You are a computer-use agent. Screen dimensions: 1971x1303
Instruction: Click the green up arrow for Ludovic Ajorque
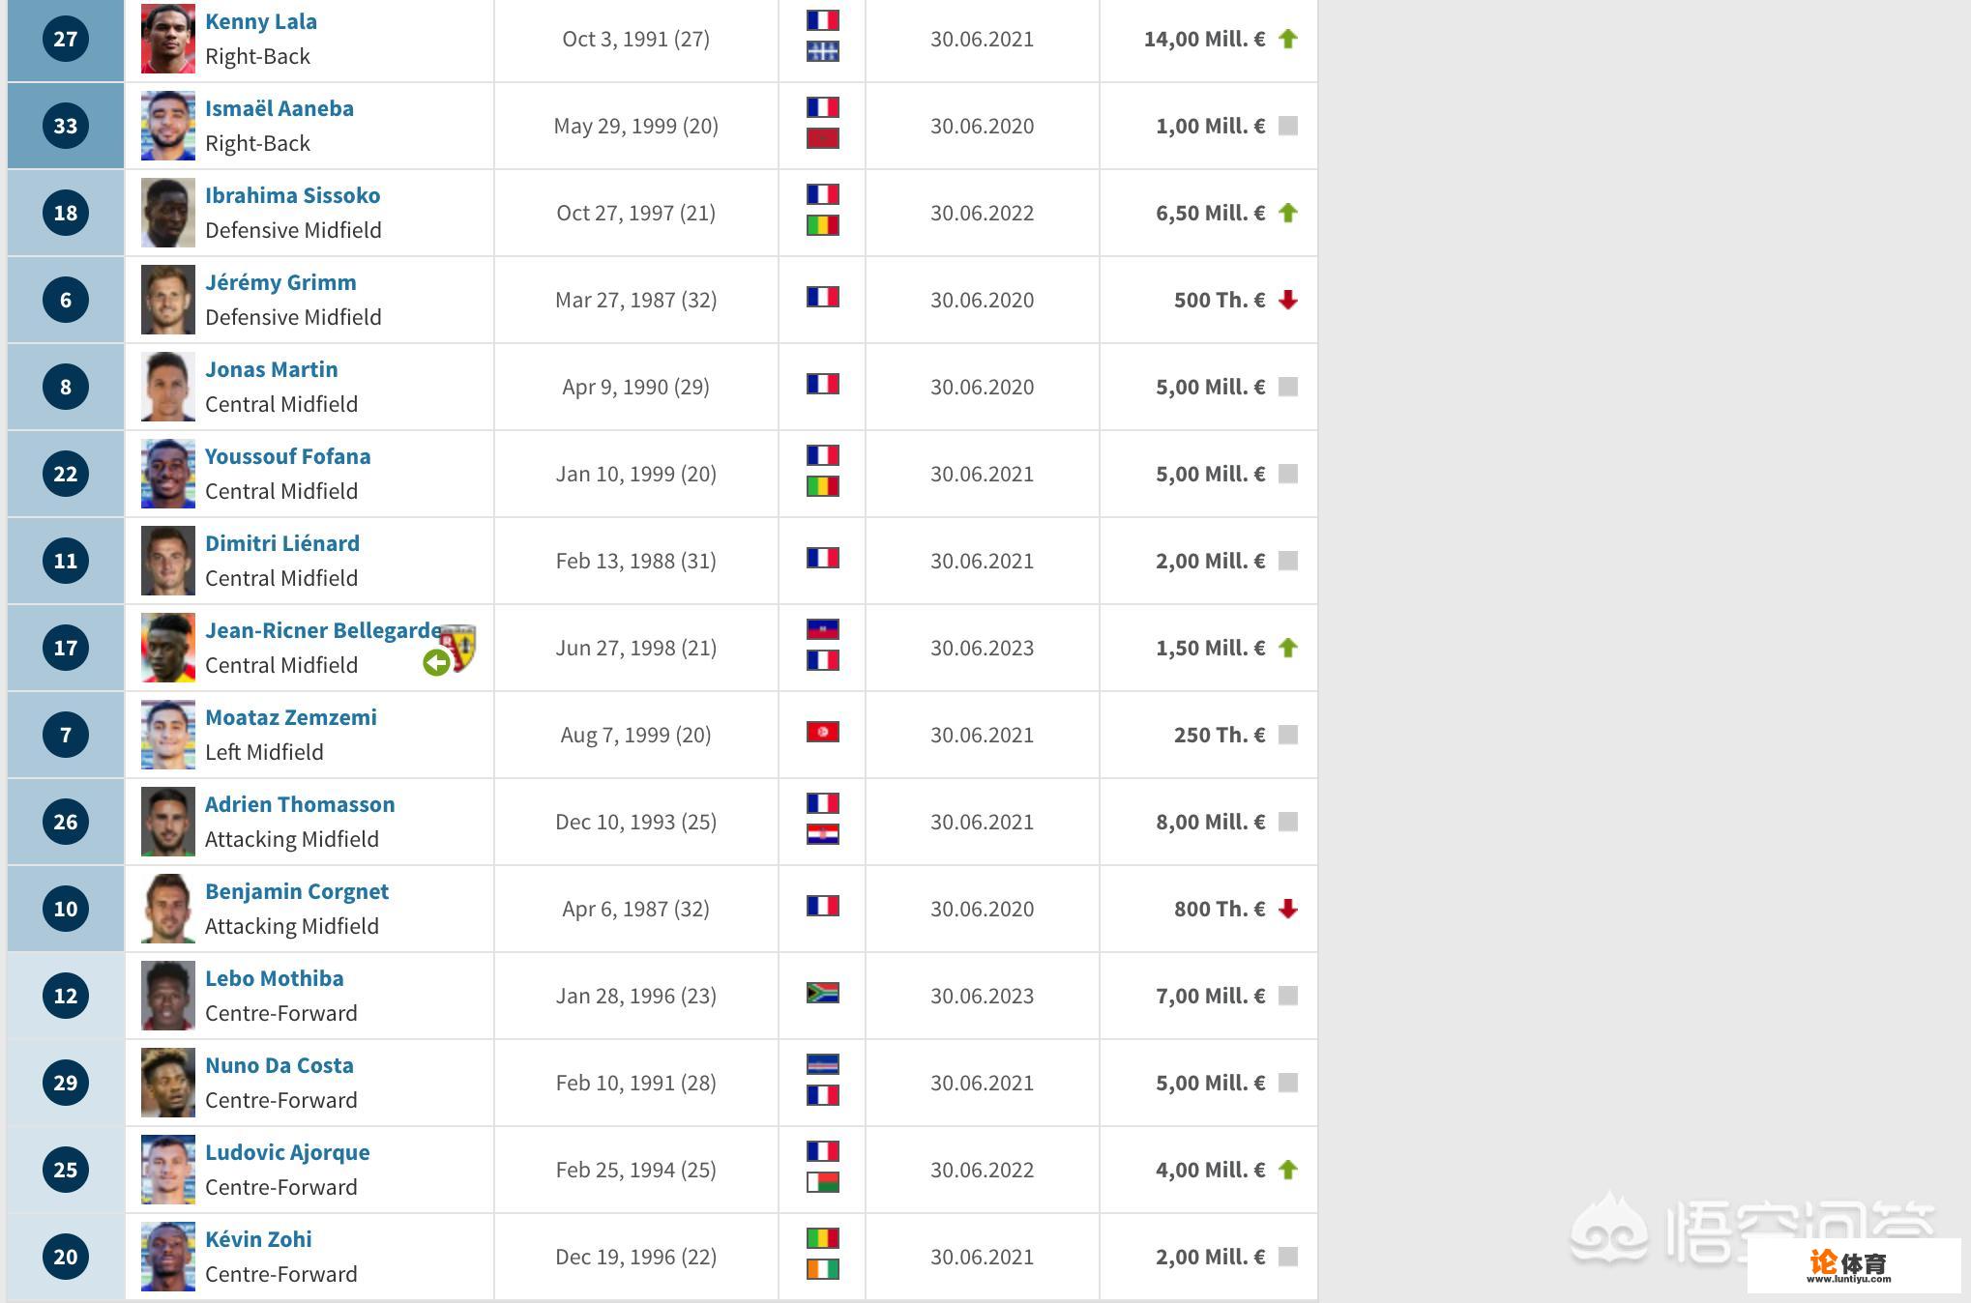(1287, 1170)
